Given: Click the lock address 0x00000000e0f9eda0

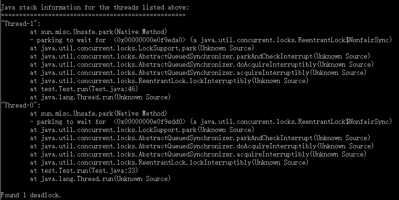Looking at the screenshot, I should [x=150, y=40].
